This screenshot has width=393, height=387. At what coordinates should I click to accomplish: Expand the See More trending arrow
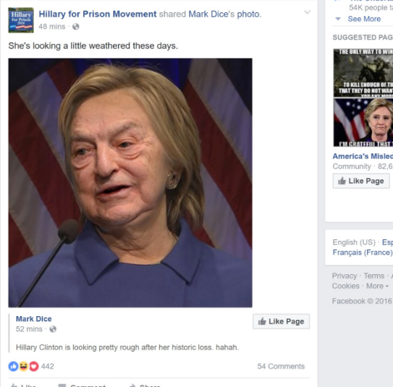(x=338, y=19)
